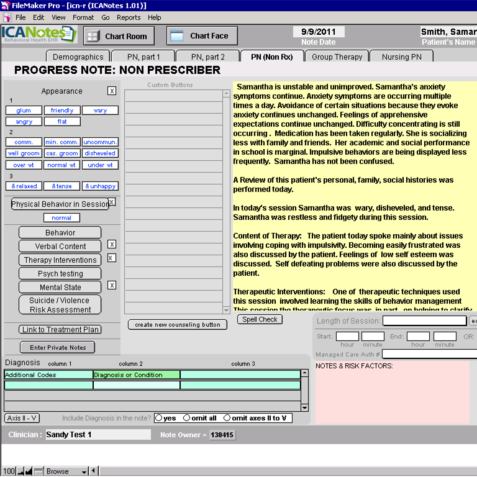This screenshot has height=477, width=477.
Task: Click the Length of Session field
Action: (x=424, y=321)
